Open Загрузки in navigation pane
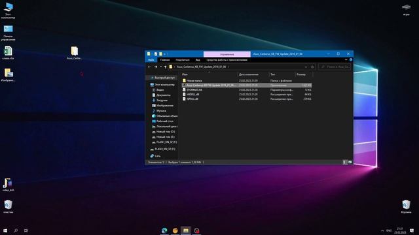The width and height of the screenshot is (419, 235). (x=160, y=101)
